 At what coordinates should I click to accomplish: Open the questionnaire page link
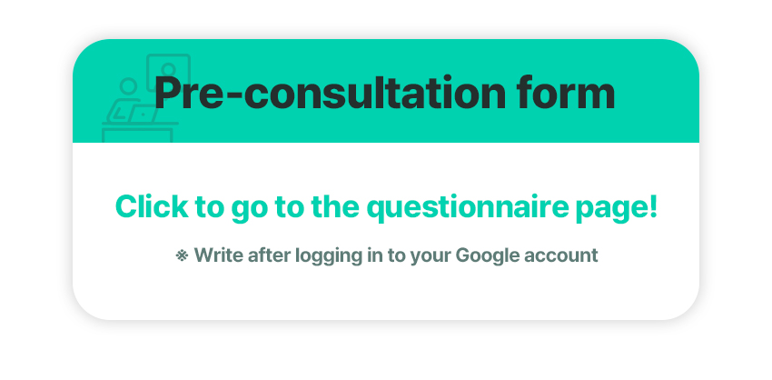point(386,206)
